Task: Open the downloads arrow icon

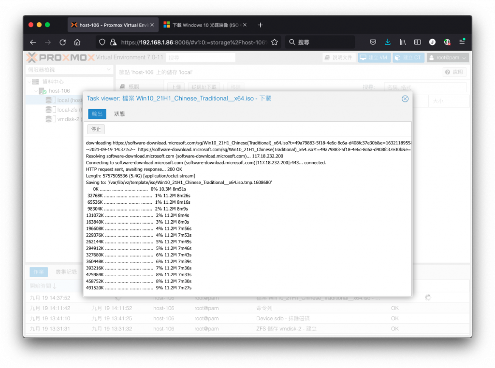Action: [388, 42]
